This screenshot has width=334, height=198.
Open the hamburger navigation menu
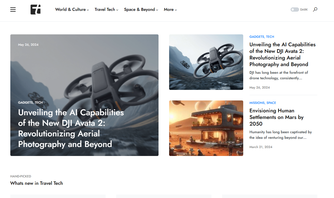pyautogui.click(x=13, y=9)
